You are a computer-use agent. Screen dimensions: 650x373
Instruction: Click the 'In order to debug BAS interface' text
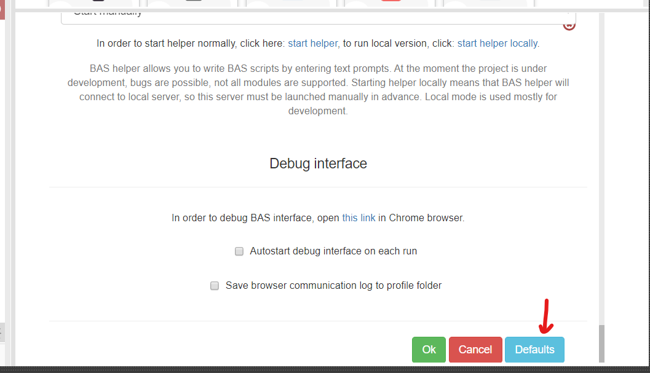pos(255,218)
